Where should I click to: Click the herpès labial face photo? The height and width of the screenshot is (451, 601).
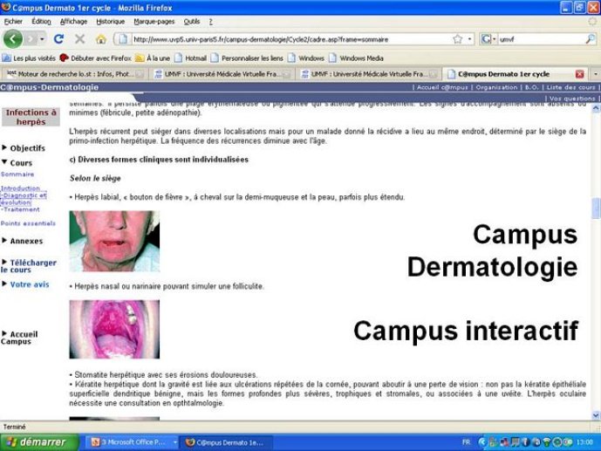114,241
